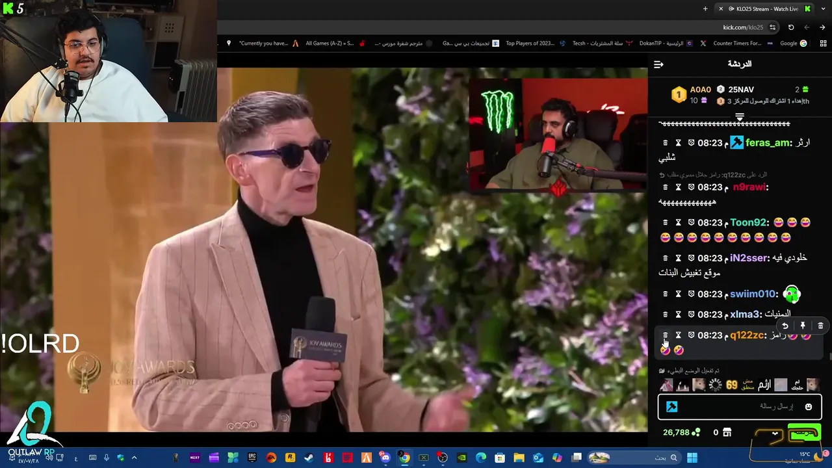Open a new browser tab
The width and height of the screenshot is (832, 468).
click(705, 8)
